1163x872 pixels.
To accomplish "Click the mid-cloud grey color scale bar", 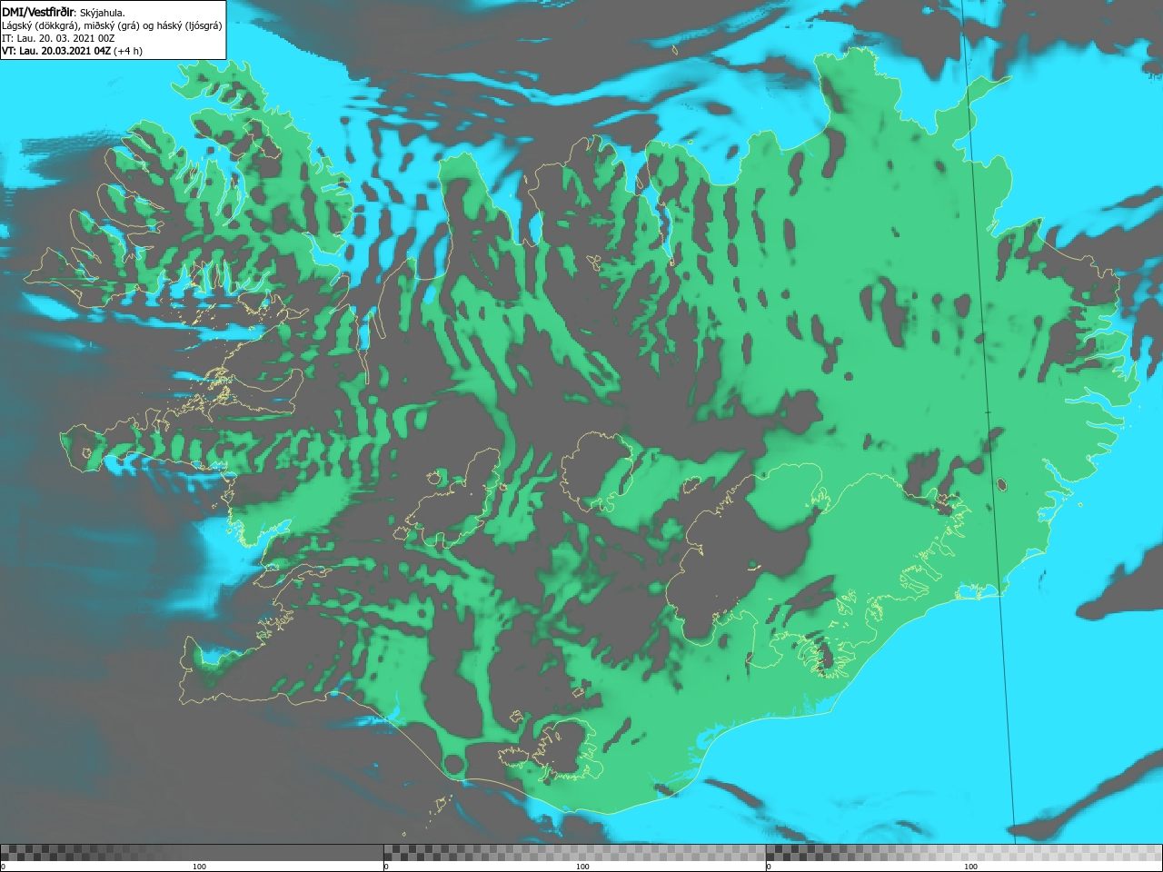I will 575,852.
